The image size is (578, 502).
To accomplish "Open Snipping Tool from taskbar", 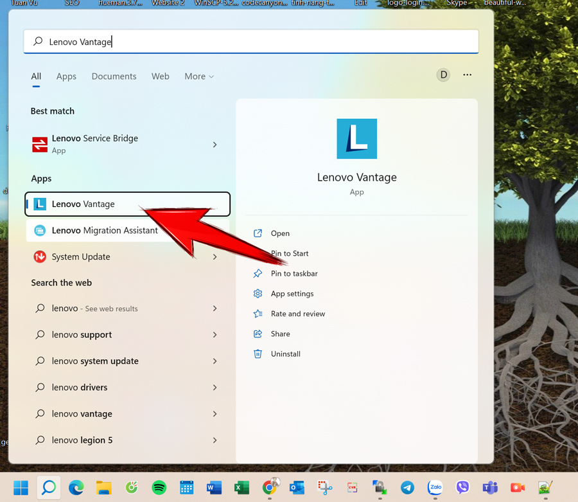I will [325, 488].
